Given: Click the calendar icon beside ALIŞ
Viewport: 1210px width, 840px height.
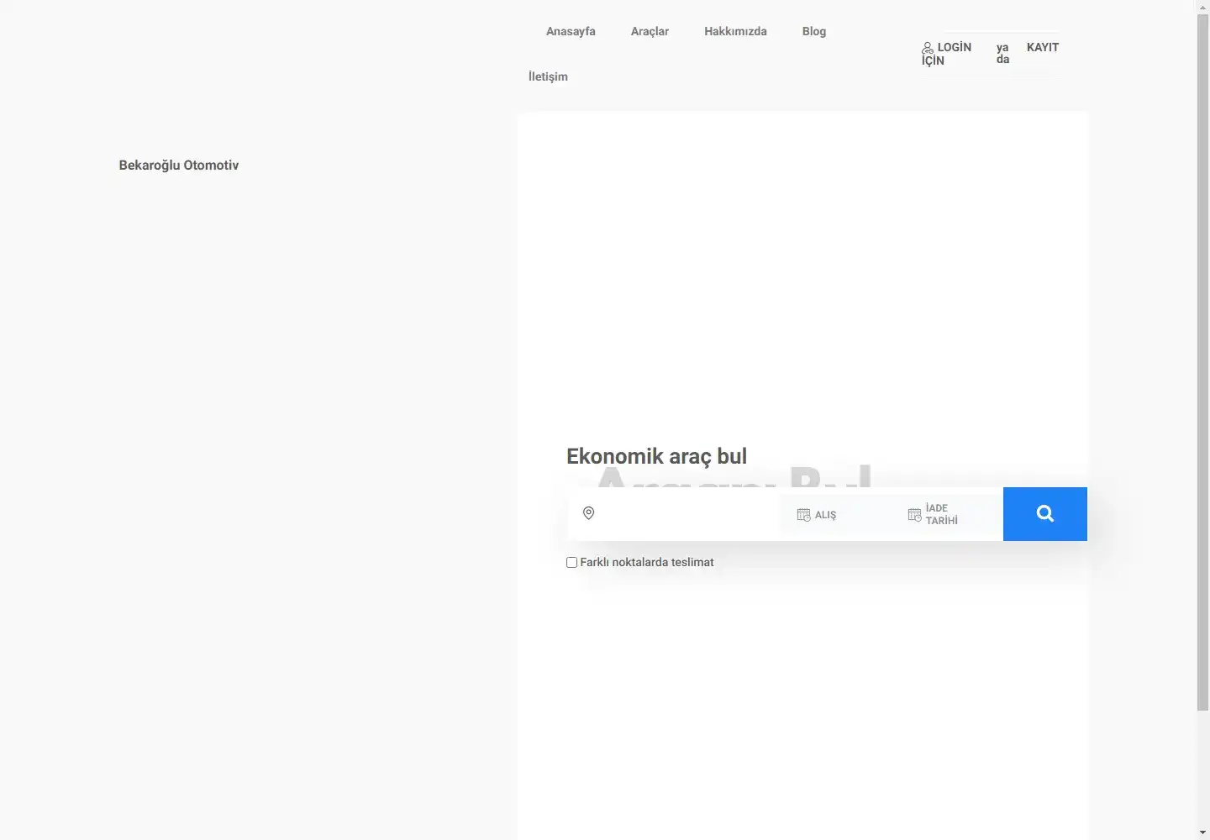Looking at the screenshot, I should coord(803,515).
